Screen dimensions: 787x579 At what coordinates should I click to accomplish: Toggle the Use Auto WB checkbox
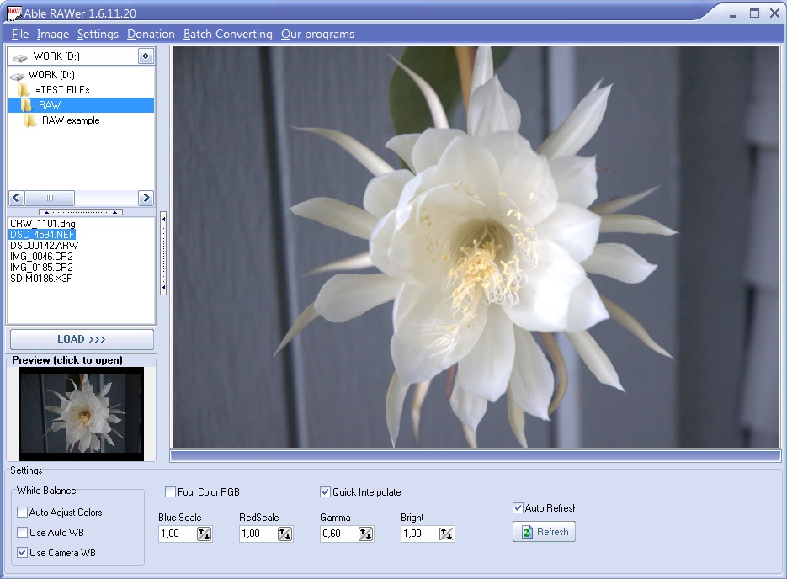tap(22, 533)
